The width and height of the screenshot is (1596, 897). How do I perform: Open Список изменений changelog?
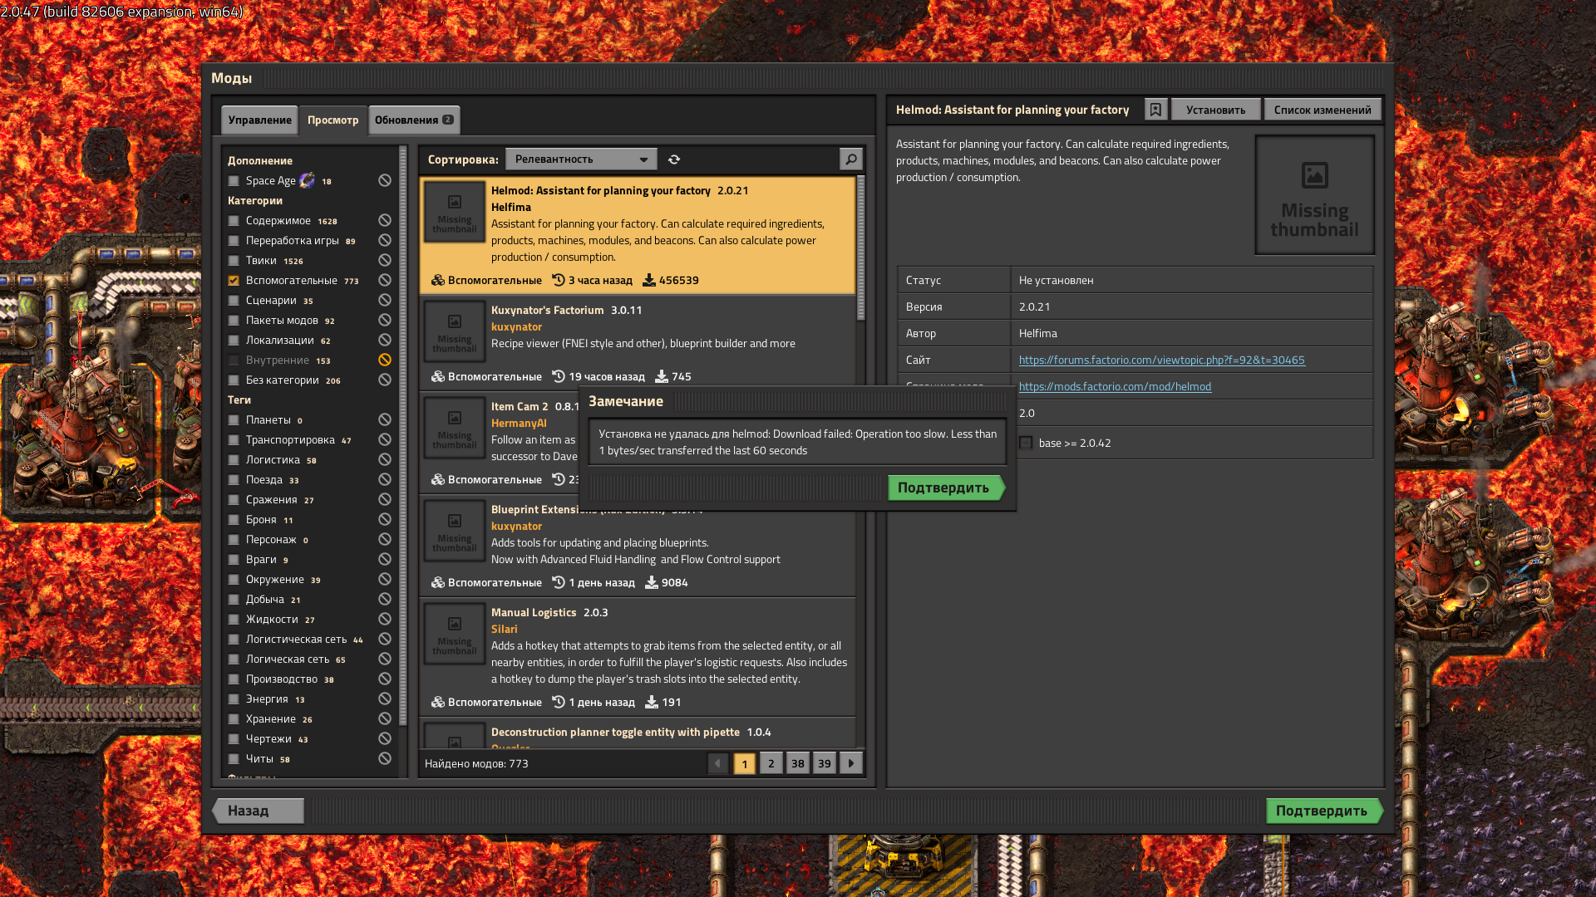pos(1323,110)
